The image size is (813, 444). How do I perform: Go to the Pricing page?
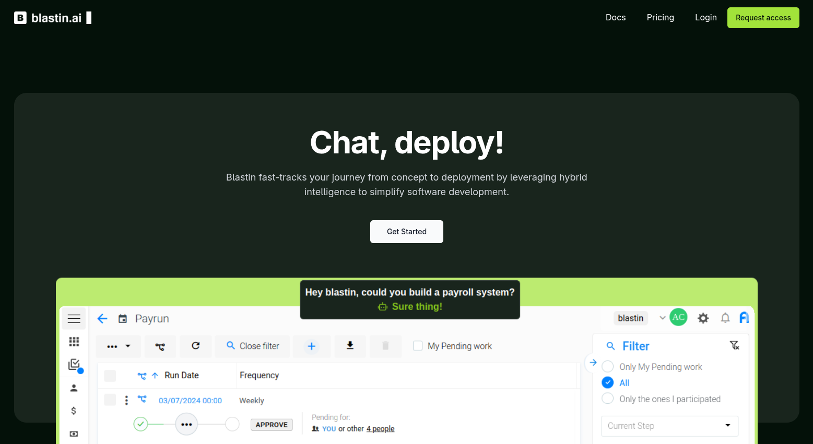[660, 18]
